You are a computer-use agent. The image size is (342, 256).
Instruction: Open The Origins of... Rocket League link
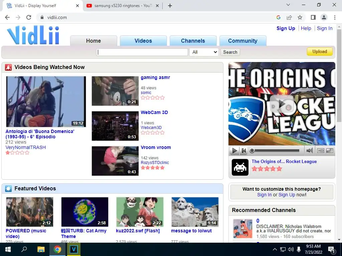tap(284, 162)
